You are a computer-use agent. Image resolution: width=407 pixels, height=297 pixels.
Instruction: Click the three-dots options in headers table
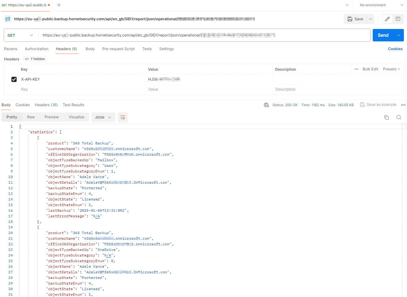click(x=357, y=69)
